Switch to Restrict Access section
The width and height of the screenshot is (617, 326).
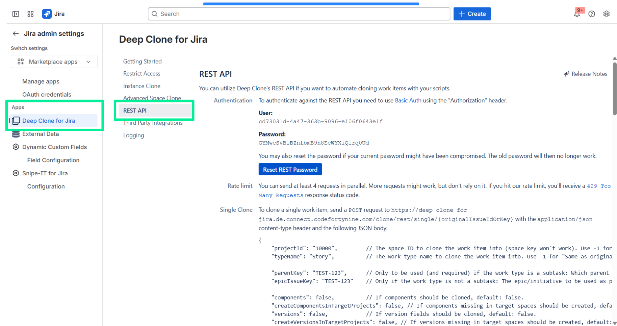click(x=142, y=74)
